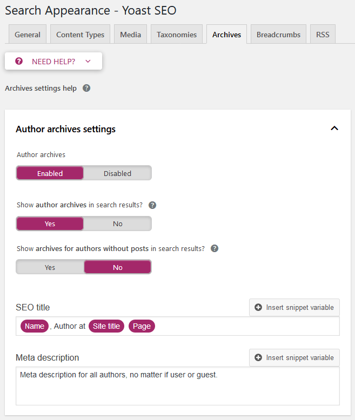Click plus icon in SEO title snippet variable button
The image size is (355, 420).
[258, 307]
